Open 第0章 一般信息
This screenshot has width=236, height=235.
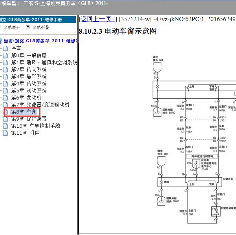click(x=29, y=55)
